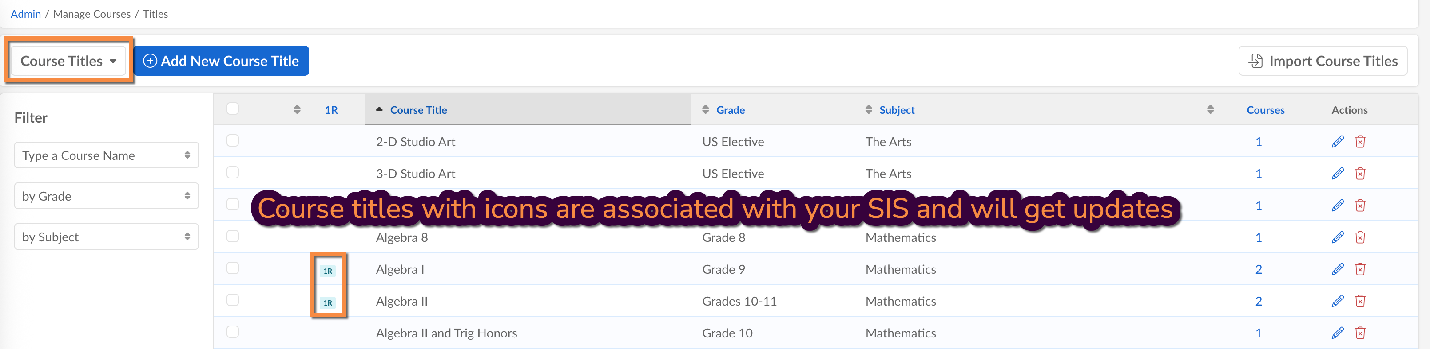
Task: Click edit pencil icon for 2-D Studio Art
Action: [1337, 142]
